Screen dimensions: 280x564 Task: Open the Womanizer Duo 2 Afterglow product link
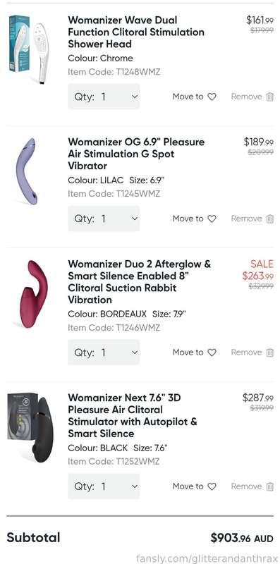click(140, 281)
